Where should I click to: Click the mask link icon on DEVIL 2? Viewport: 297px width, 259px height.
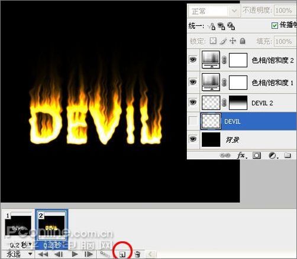224,103
